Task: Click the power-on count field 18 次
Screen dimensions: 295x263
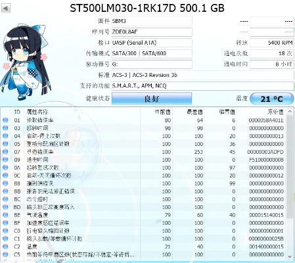Action: click(271, 53)
